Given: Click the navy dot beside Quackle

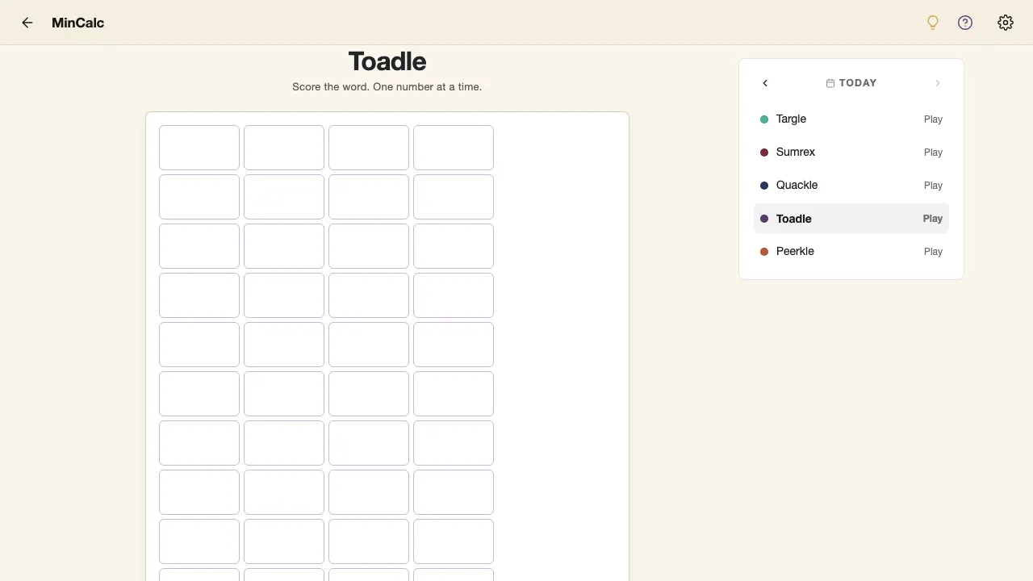Looking at the screenshot, I should point(764,186).
